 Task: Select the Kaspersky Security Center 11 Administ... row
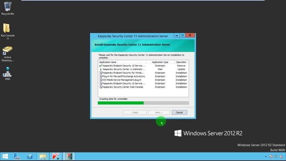pos(143,69)
